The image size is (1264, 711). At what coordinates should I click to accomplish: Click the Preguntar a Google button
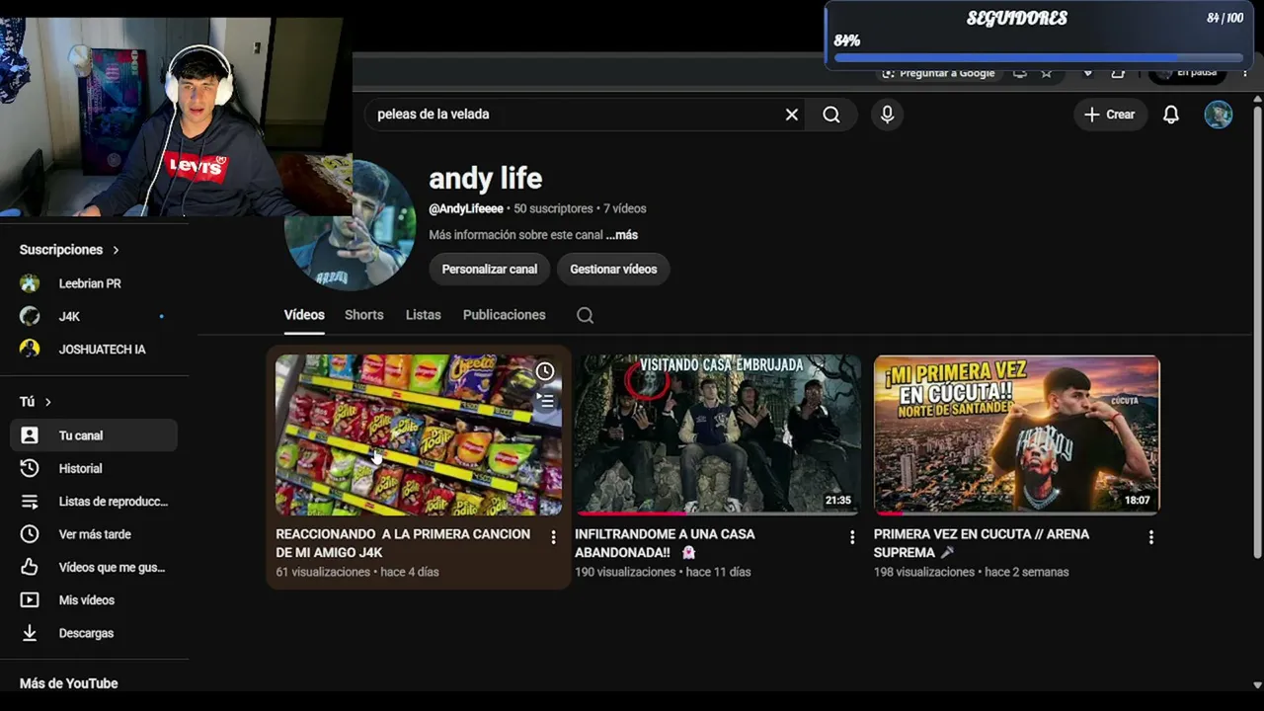pyautogui.click(x=938, y=72)
